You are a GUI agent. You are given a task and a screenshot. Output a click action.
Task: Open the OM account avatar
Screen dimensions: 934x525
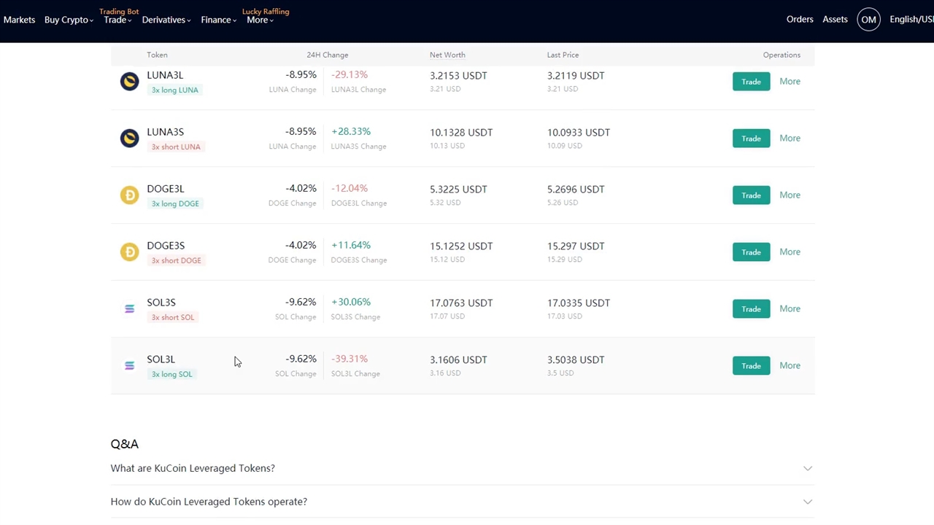868,20
